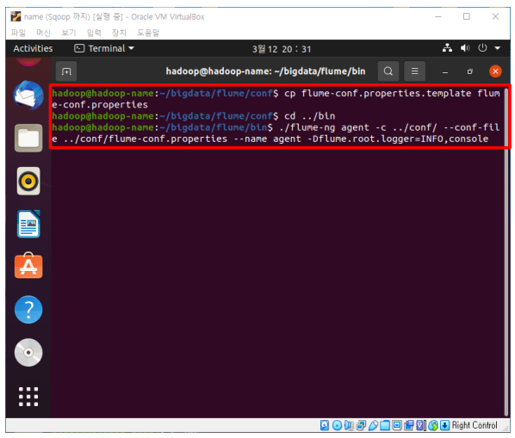
Task: Click the VirtualBox display status icon
Action: [397, 425]
